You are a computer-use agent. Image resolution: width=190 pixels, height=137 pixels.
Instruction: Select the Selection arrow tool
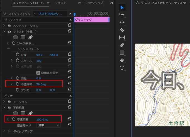pos(122,8)
